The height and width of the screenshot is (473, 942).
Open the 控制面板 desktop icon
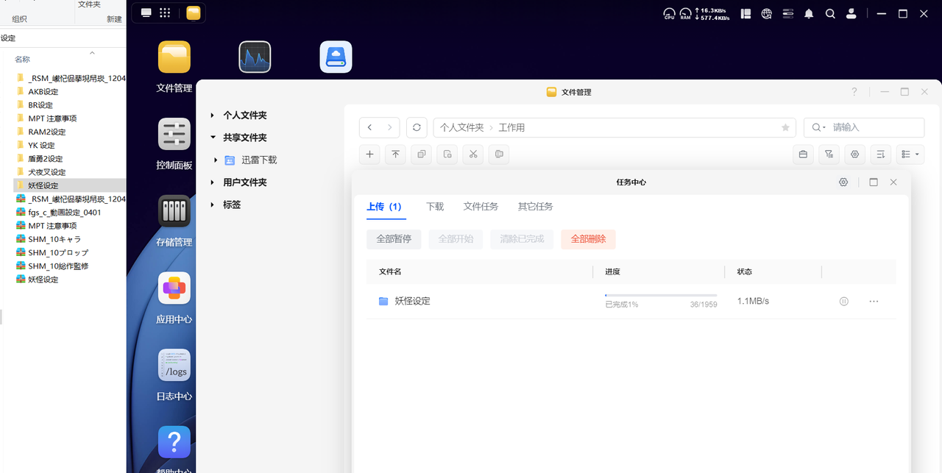(x=174, y=135)
